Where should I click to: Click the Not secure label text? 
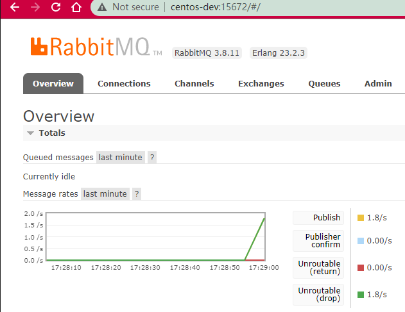(x=135, y=7)
